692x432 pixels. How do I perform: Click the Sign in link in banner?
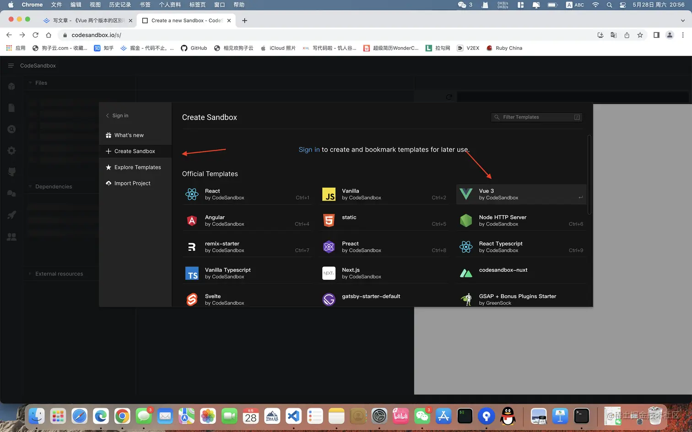point(309,149)
